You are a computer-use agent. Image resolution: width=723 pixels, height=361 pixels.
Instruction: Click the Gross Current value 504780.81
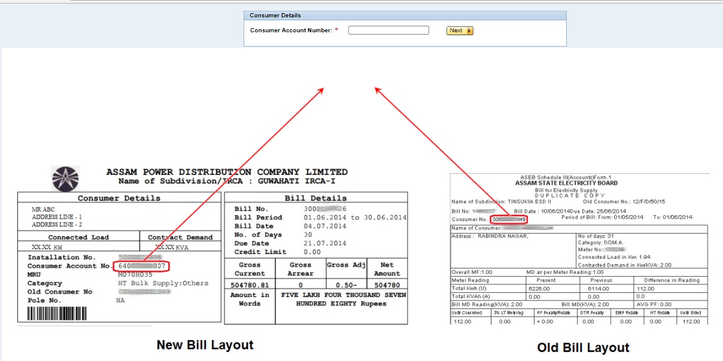(250, 286)
